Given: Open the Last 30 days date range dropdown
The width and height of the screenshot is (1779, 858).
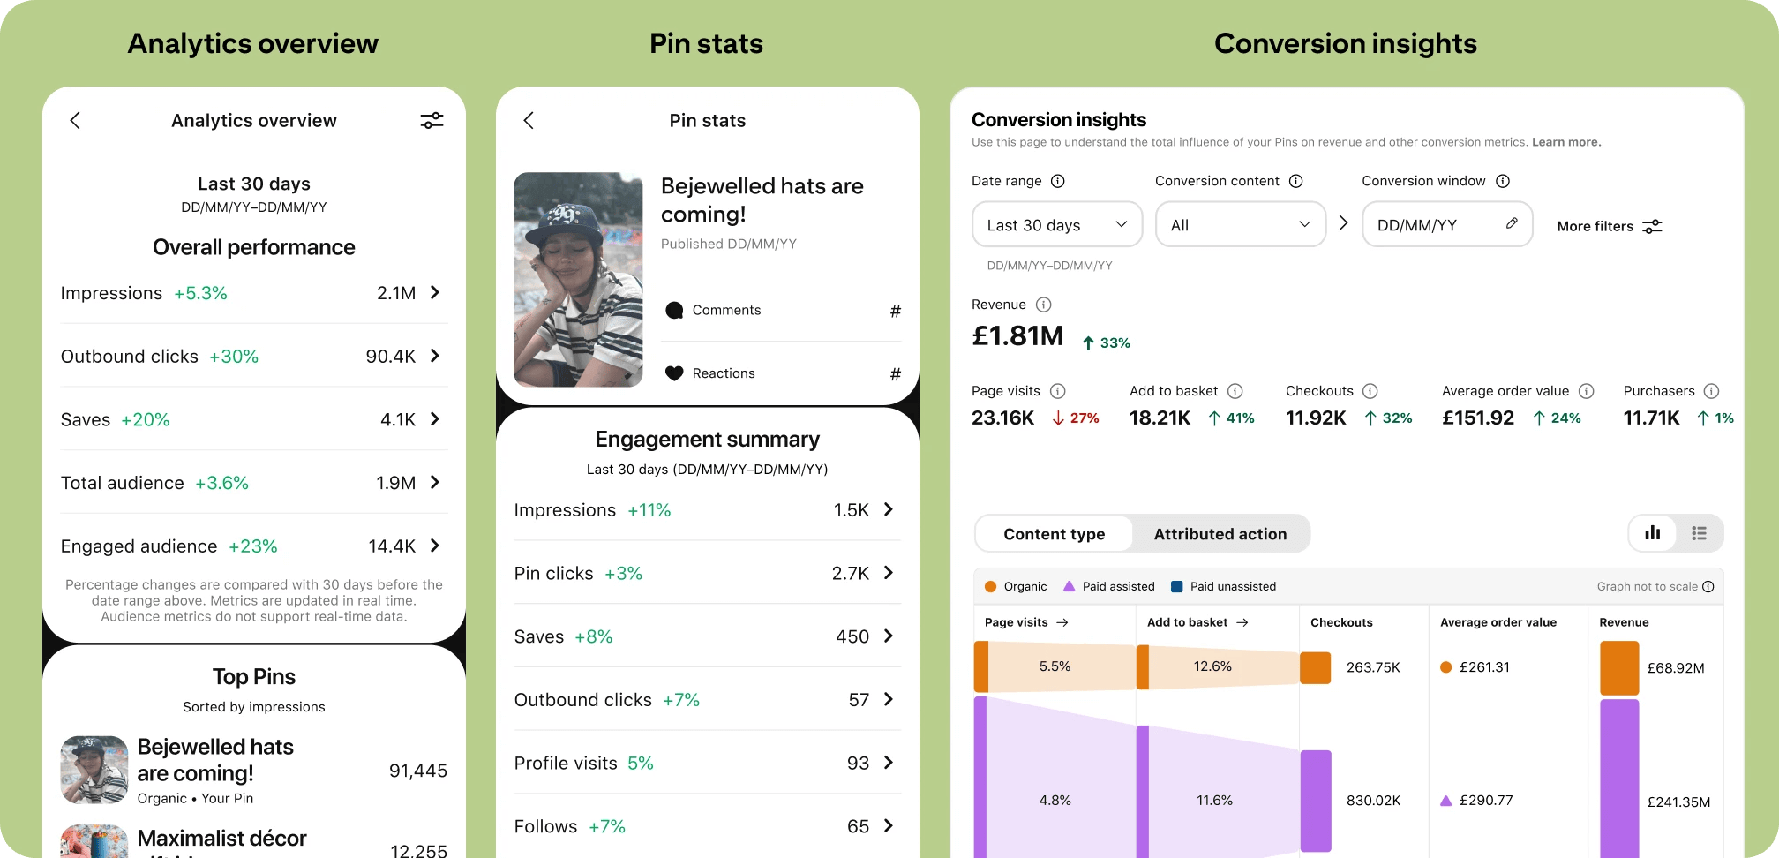Looking at the screenshot, I should 1056,224.
